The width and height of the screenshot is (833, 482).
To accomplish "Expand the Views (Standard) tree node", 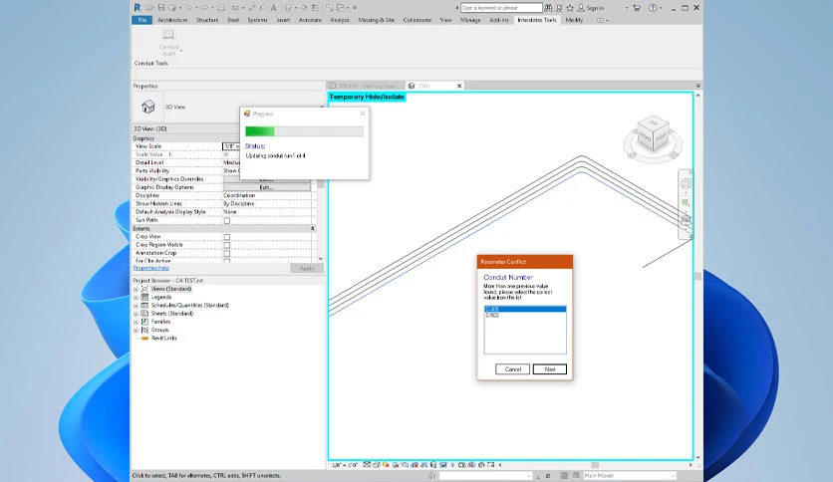I will (136, 290).
